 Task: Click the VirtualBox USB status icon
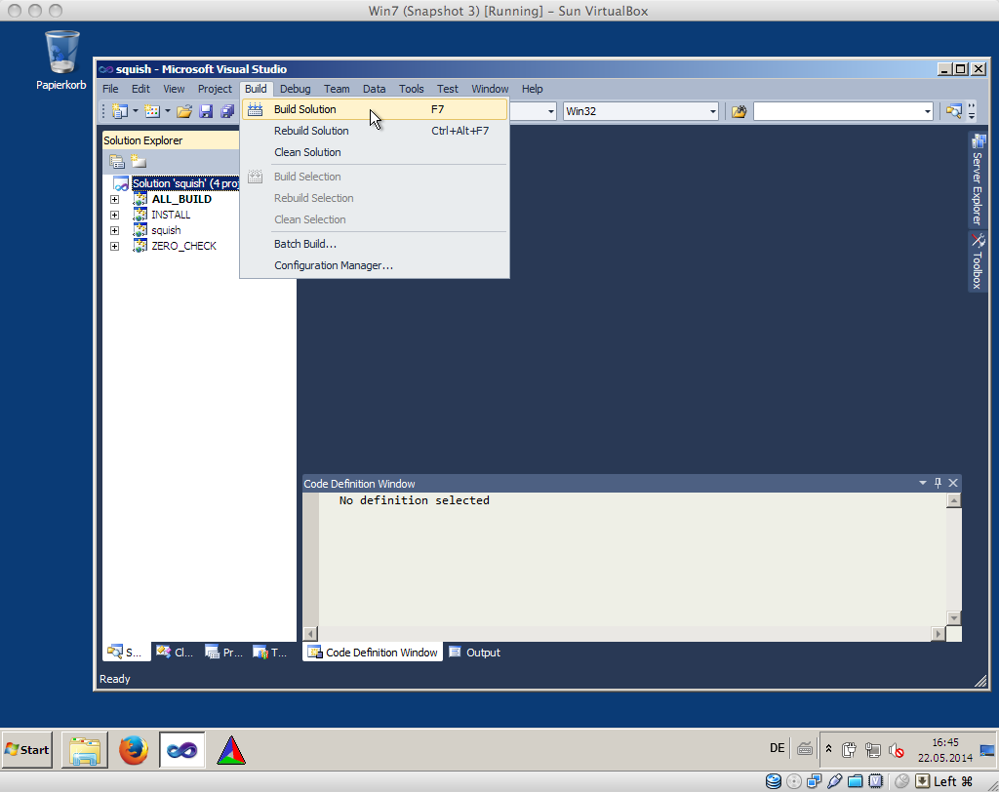(835, 781)
